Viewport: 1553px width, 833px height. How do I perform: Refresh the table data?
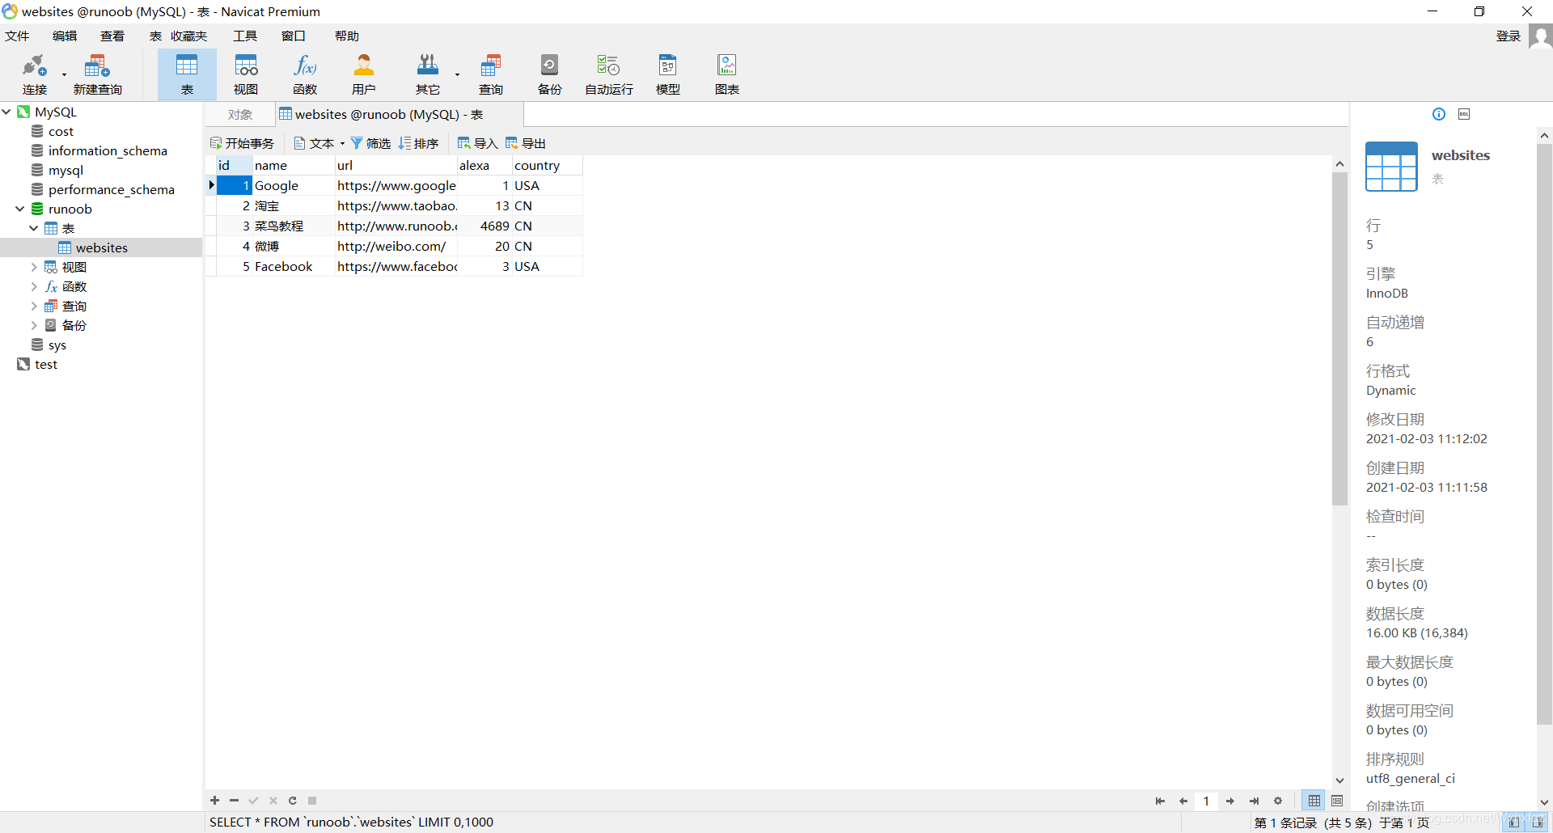click(x=292, y=801)
